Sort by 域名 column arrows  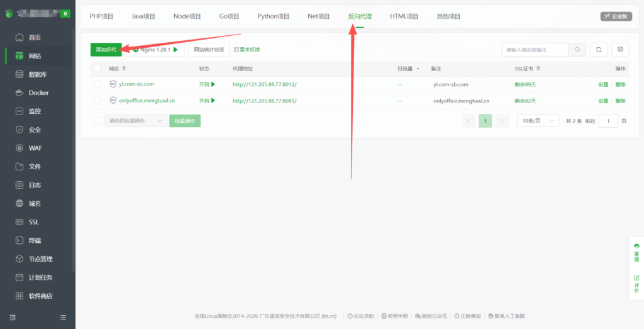[125, 69]
